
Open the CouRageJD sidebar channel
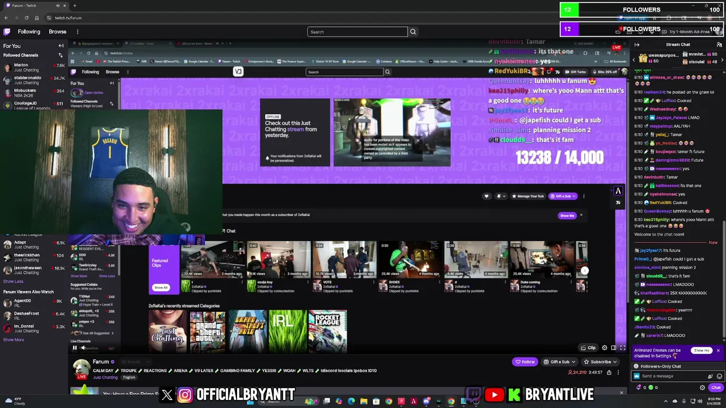coord(34,105)
